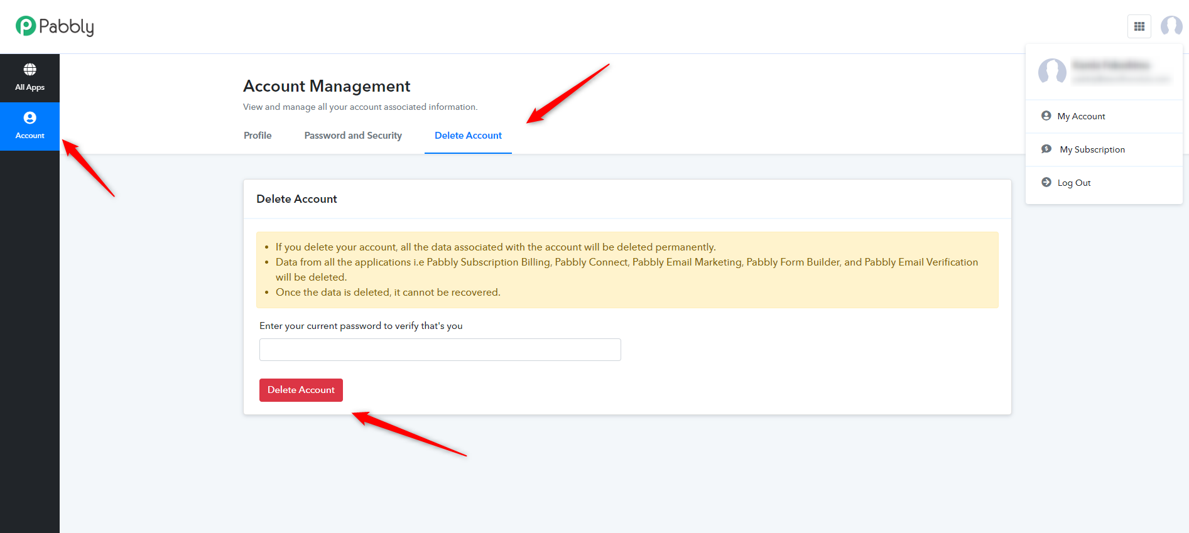Click 'View and manage all your account' subtitle

[x=361, y=107]
